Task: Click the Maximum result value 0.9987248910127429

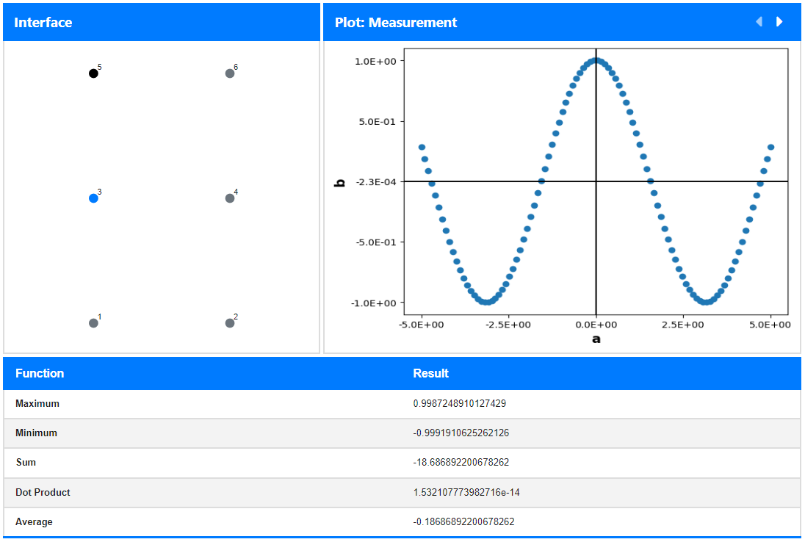Action: point(460,403)
